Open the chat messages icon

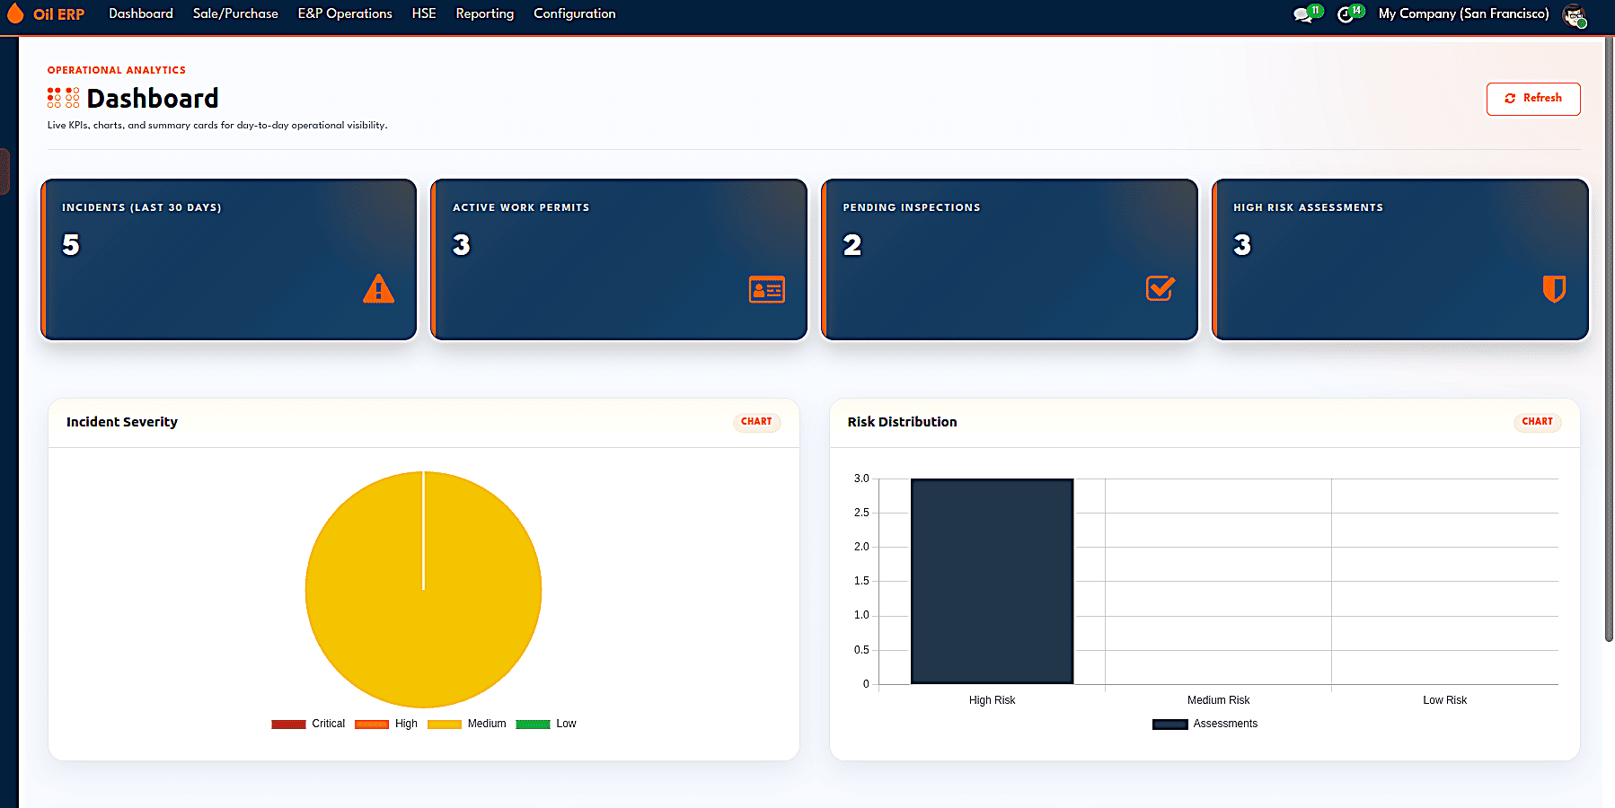(x=1302, y=14)
